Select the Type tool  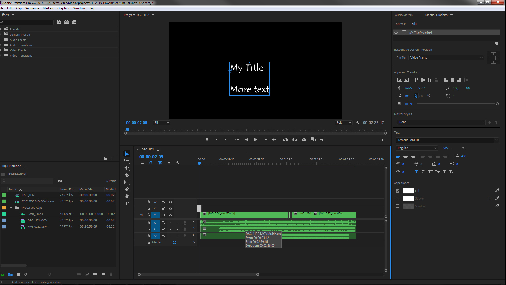pyautogui.click(x=127, y=203)
